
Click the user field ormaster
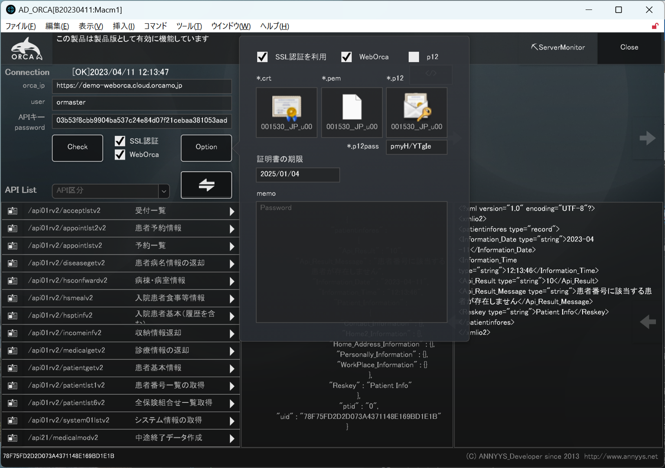[x=142, y=103]
